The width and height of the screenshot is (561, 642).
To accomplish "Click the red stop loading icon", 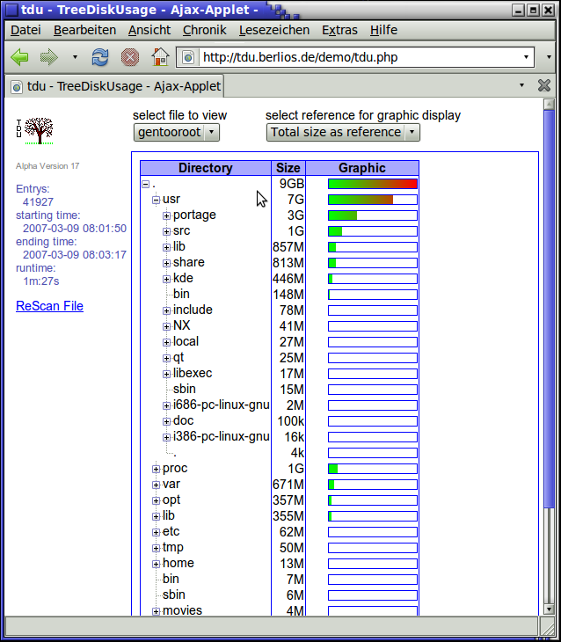I will tap(129, 57).
